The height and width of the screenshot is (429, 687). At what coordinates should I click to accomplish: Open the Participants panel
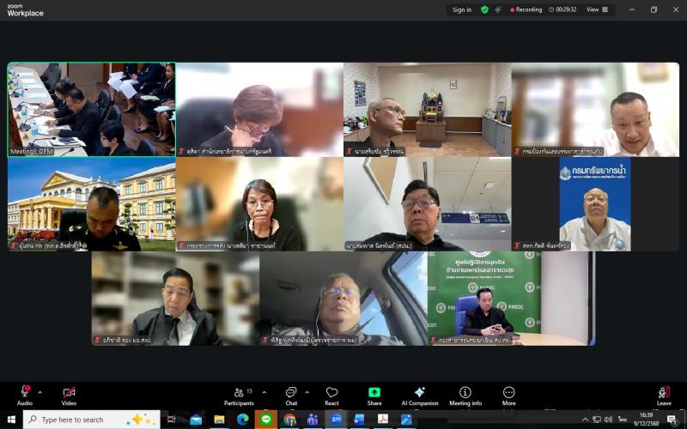[239, 396]
